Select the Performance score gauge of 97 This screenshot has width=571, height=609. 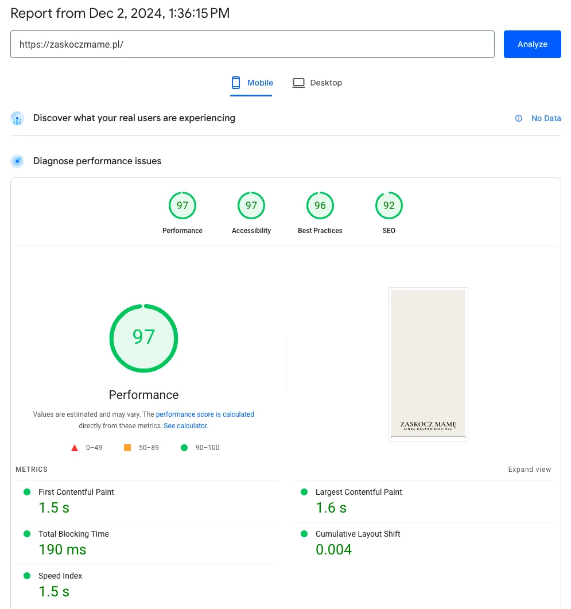[182, 206]
